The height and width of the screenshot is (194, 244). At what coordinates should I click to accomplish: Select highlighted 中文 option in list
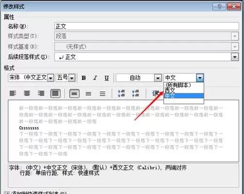[184, 96]
